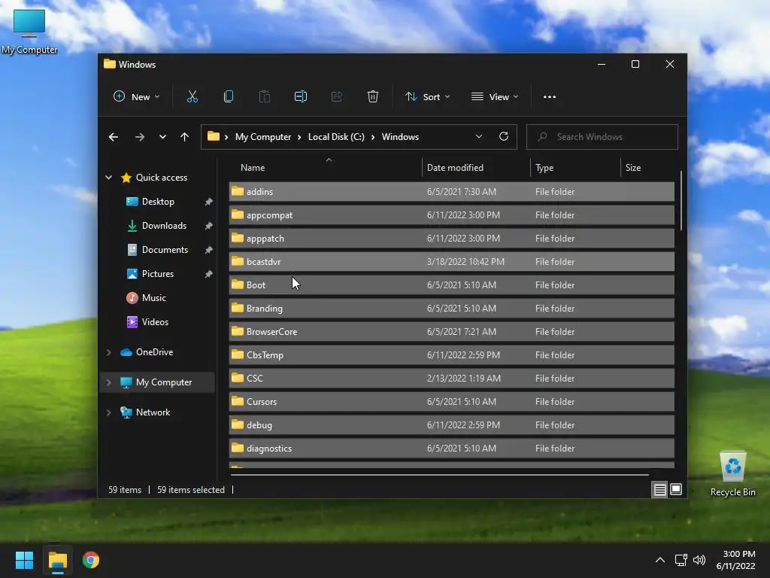Image resolution: width=770 pixels, height=578 pixels.
Task: Open Downloads in Quick access
Action: coord(164,226)
